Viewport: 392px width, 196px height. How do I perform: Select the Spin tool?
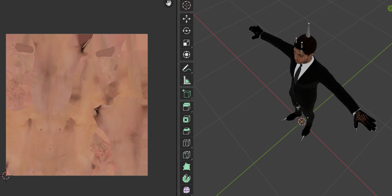[x=187, y=179]
